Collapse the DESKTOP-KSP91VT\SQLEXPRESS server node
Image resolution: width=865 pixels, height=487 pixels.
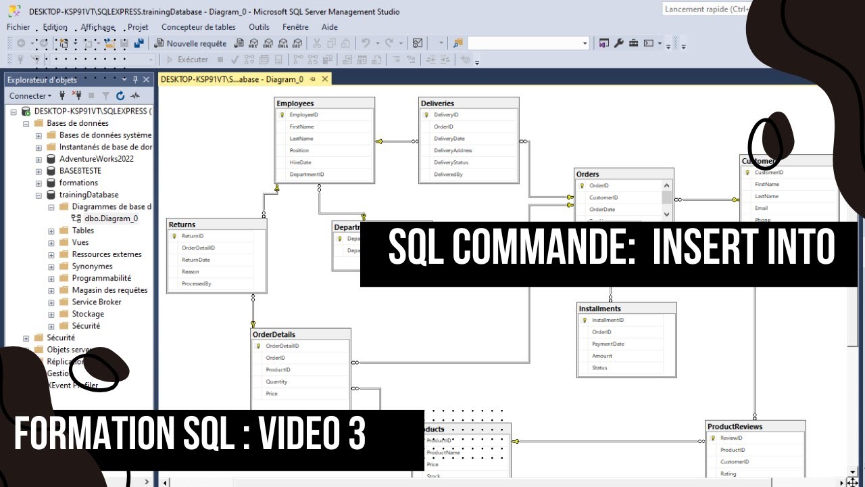coord(14,112)
